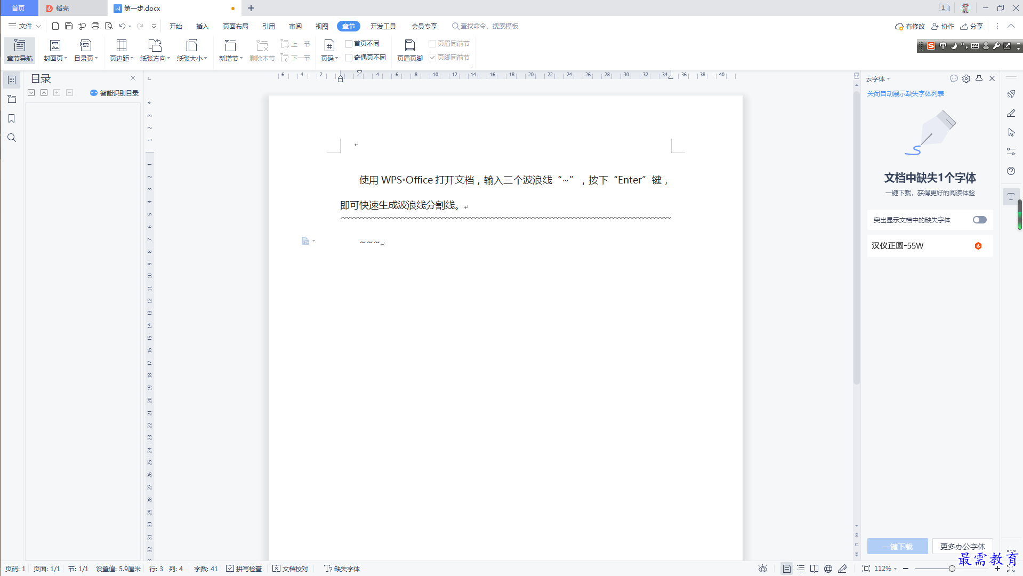This screenshot has height=576, width=1023.
Task: Click 智能识别目录 in navigation pane
Action: click(x=115, y=93)
